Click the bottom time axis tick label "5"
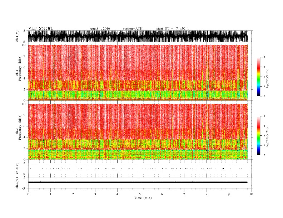Screen dimensions: 283x218 click(140, 194)
